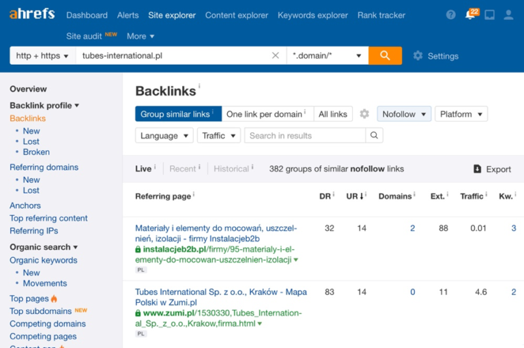Click green lock icon next to www.zumi.pl
The height and width of the screenshot is (348, 524).
138,313
